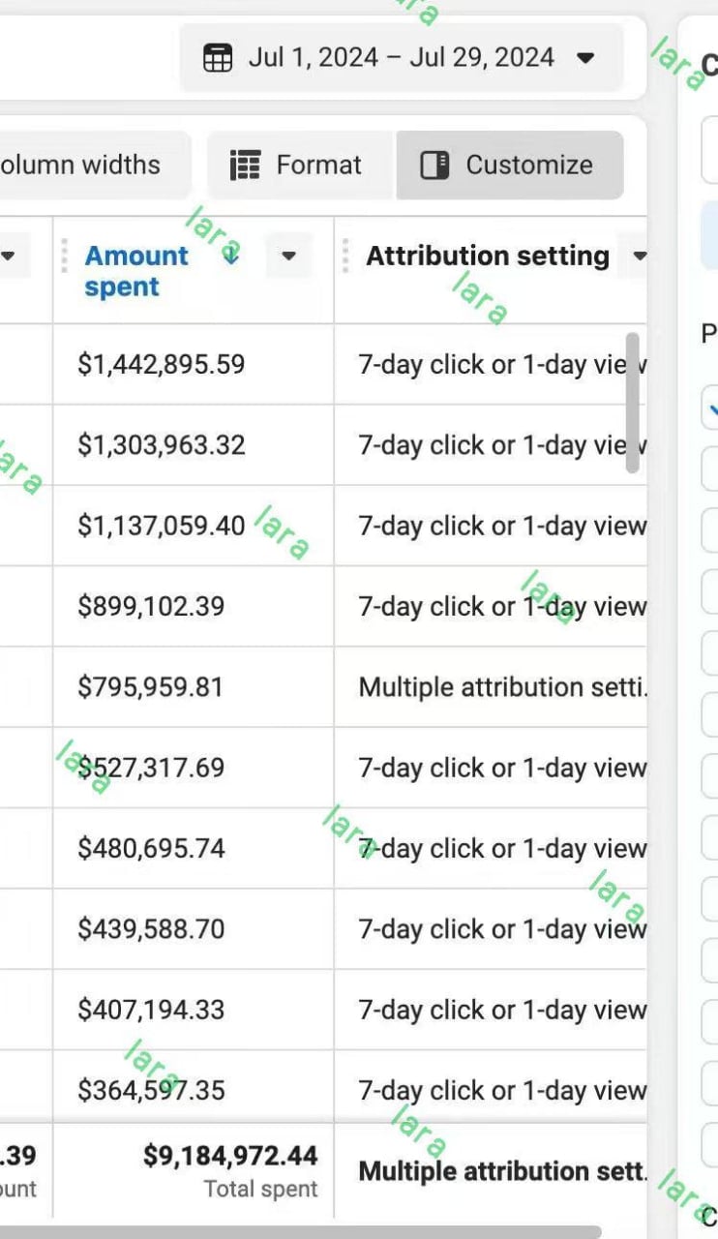
Task: Click the Customize panel icon
Action: [x=434, y=166]
